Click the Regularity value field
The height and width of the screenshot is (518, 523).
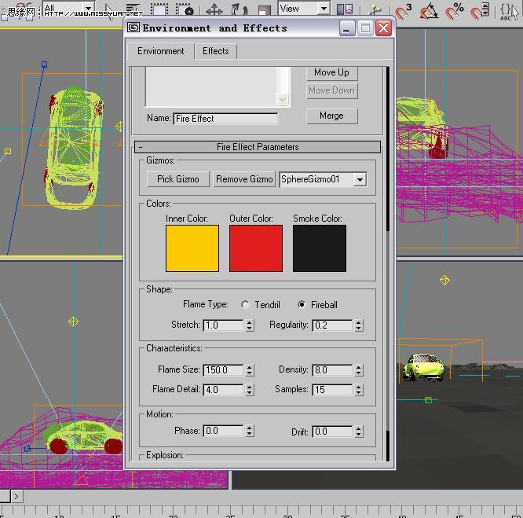point(332,325)
